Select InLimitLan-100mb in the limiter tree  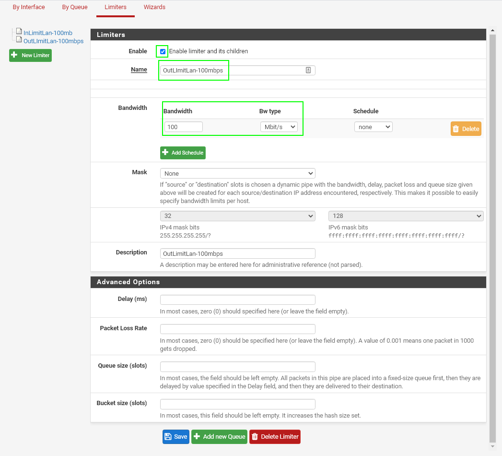pyautogui.click(x=47, y=33)
